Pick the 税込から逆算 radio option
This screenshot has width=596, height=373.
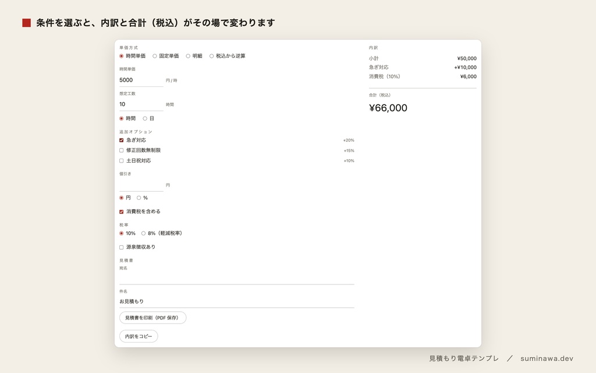211,56
